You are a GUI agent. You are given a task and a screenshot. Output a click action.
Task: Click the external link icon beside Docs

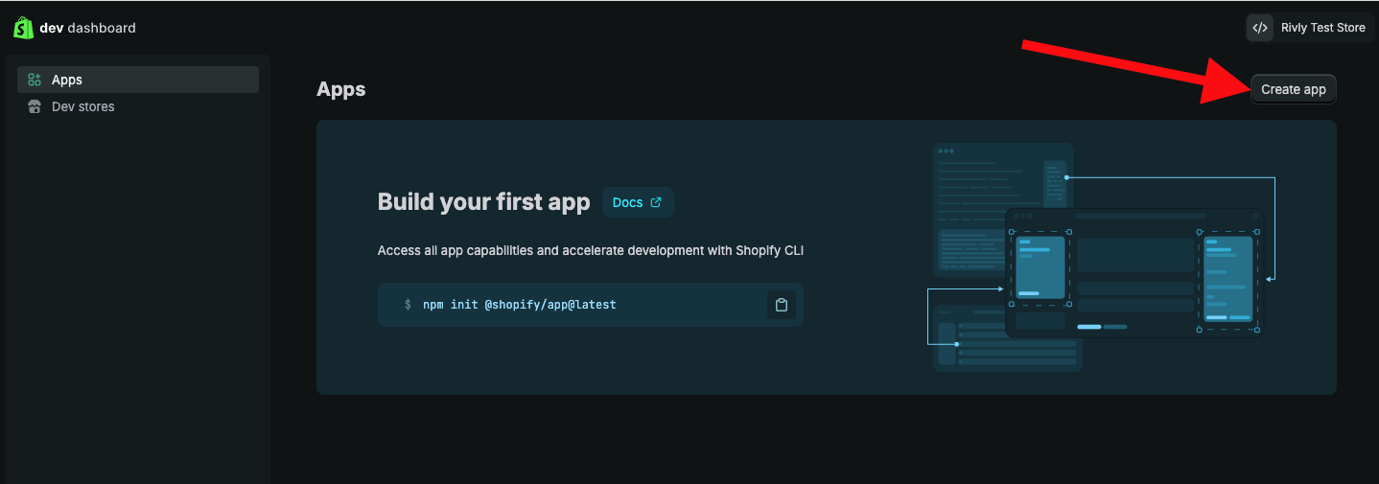click(x=656, y=202)
